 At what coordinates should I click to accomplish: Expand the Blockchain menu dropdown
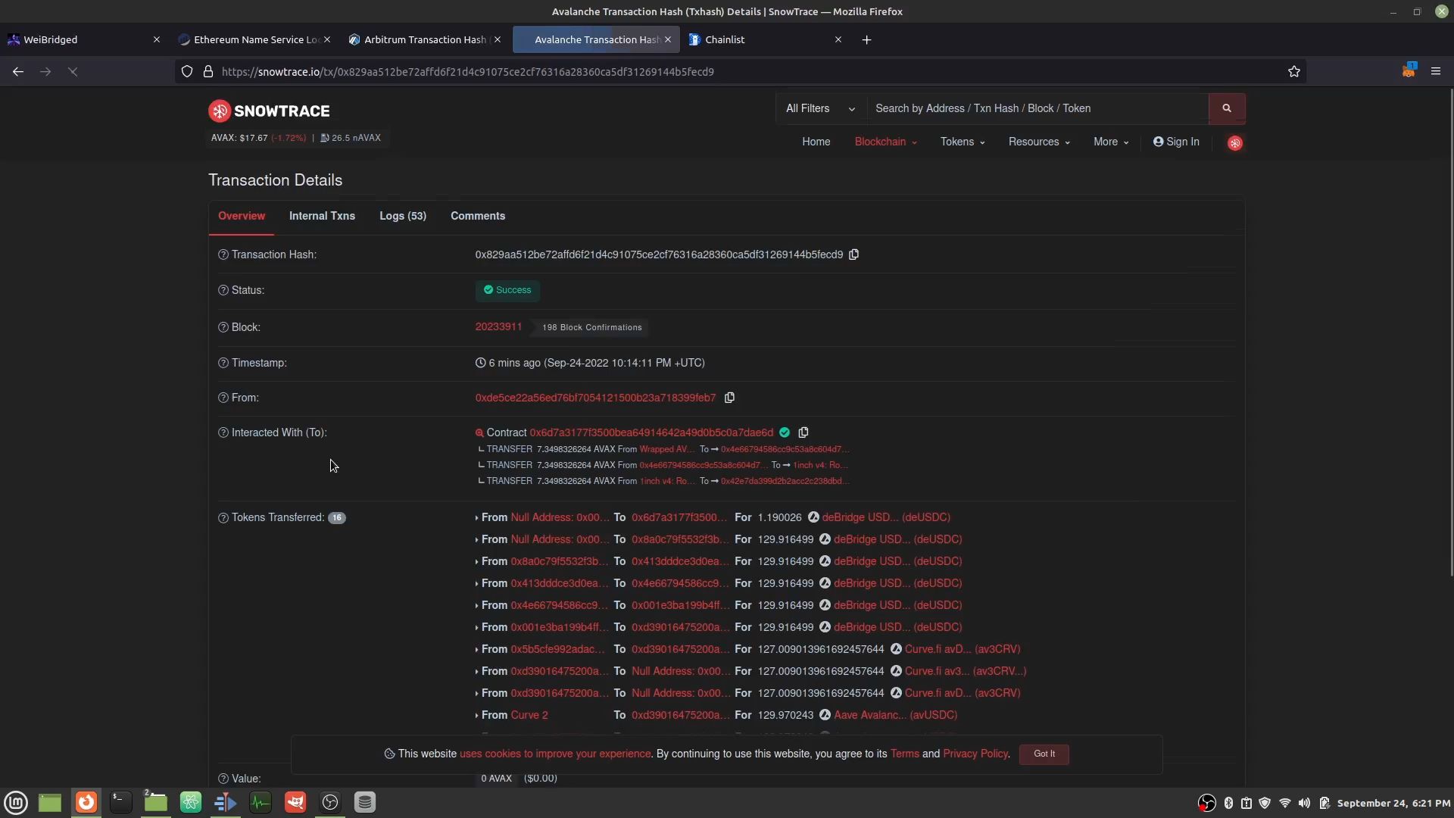tap(884, 141)
